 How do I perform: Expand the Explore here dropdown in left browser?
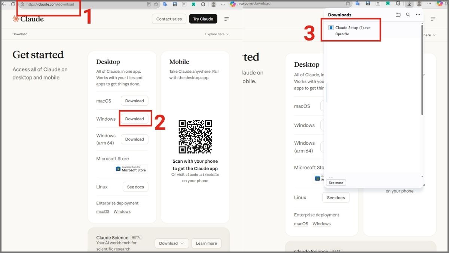tap(217, 34)
